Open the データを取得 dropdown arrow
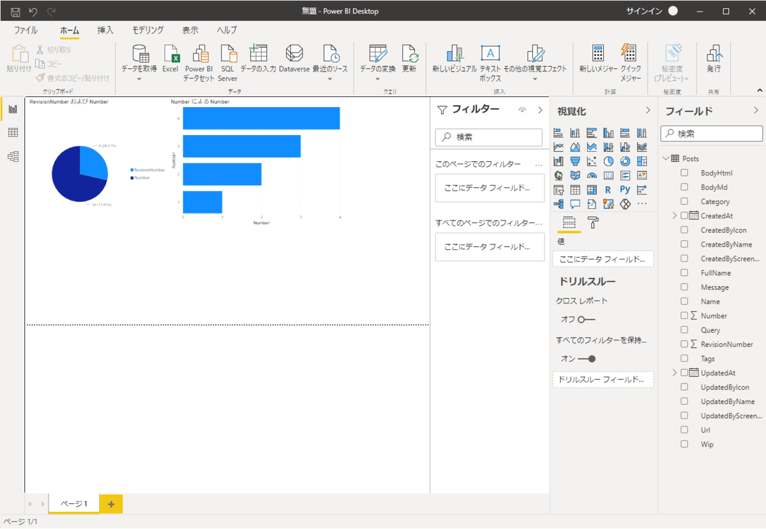Viewport: 766px width, 529px height. pos(139,79)
